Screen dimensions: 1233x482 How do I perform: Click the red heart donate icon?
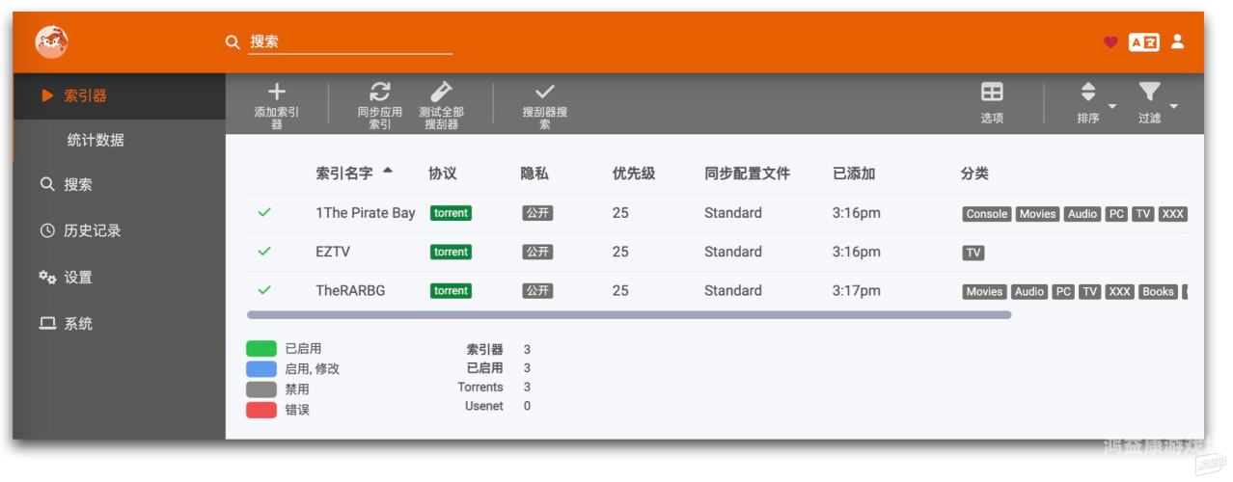point(1110,42)
